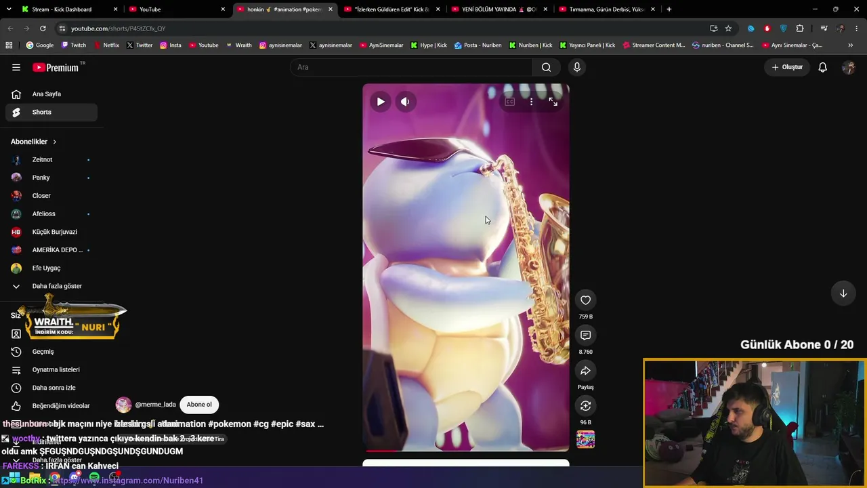Toggle closed captions on the Short
867x488 pixels.
click(509, 102)
